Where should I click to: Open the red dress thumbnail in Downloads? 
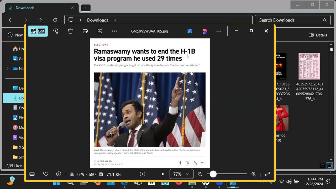point(282,118)
